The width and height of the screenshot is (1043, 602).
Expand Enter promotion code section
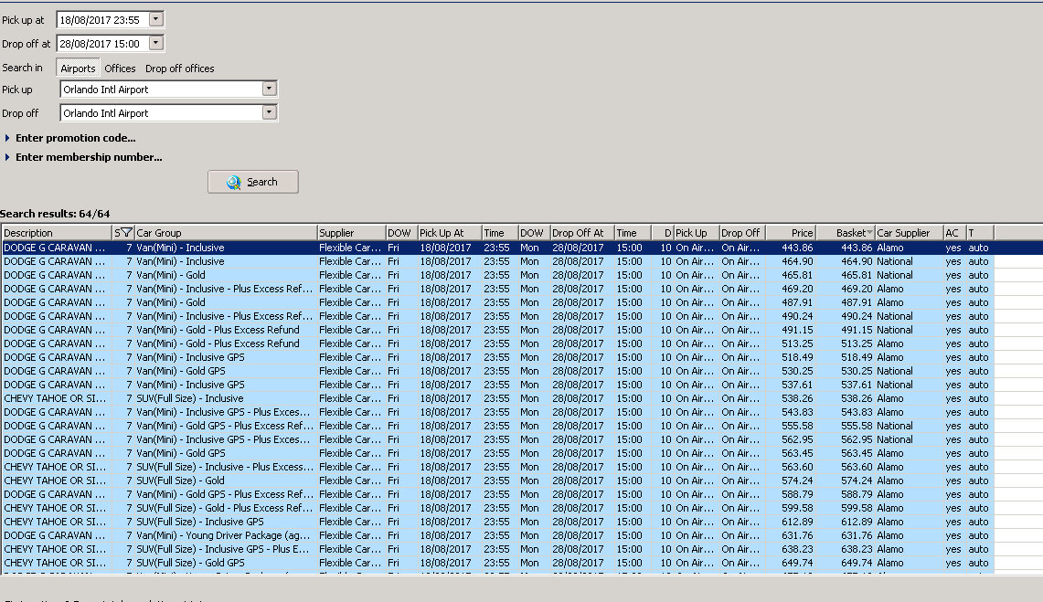tap(69, 138)
